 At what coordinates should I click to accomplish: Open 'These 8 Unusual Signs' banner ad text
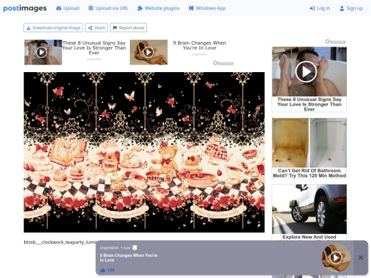pyautogui.click(x=94, y=48)
